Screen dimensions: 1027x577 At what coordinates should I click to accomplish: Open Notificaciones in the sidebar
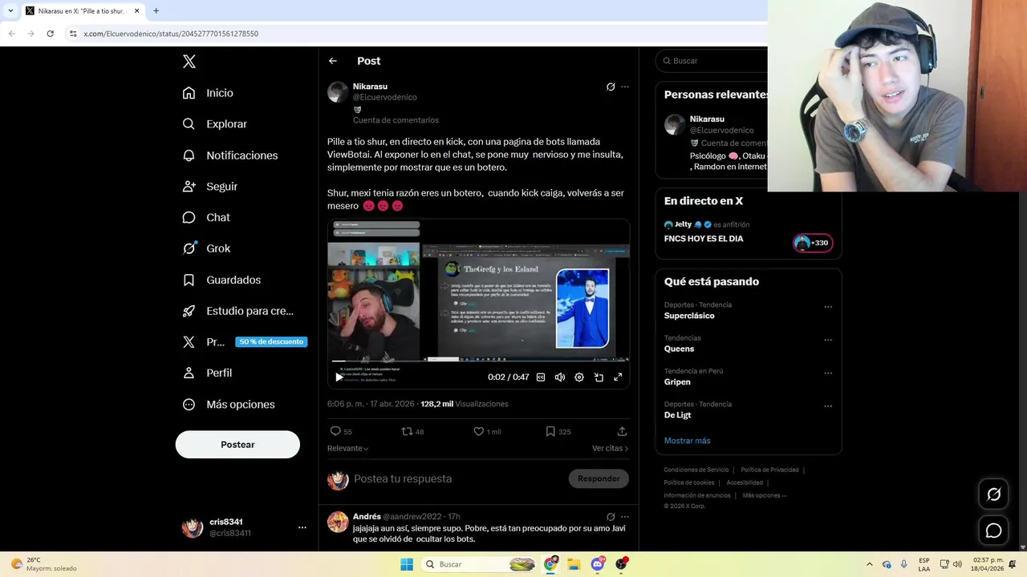tap(229, 155)
